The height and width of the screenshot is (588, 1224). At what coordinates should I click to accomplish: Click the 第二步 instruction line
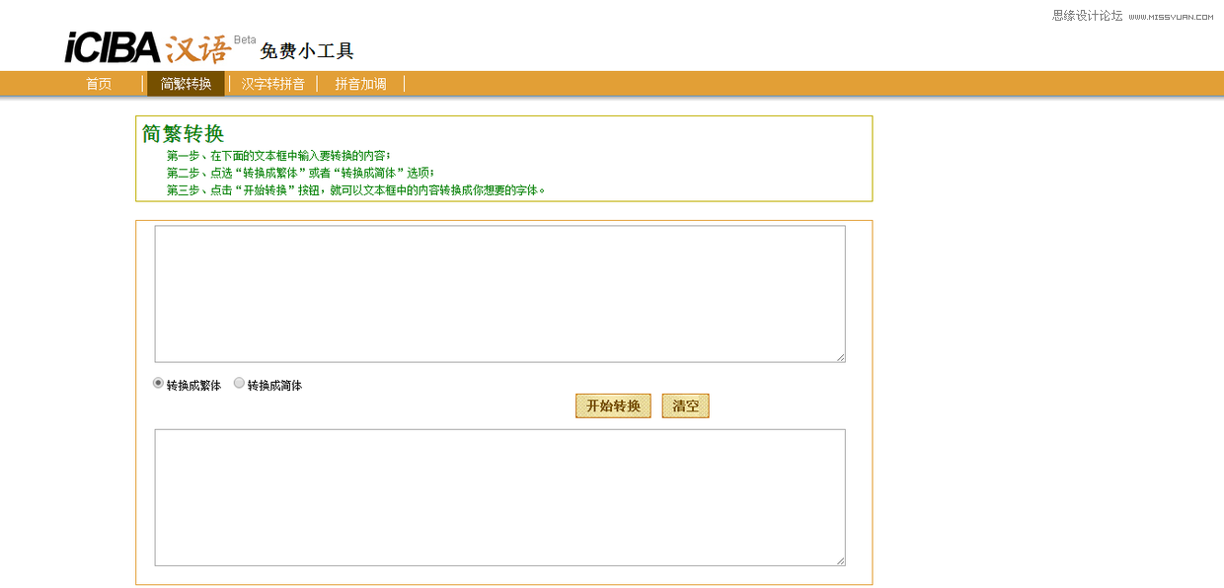[300, 173]
